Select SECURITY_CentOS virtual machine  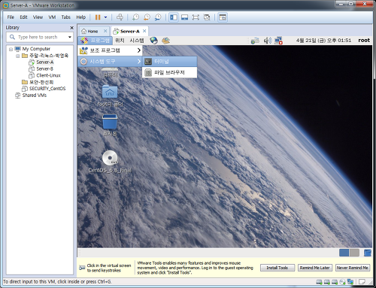tap(47, 89)
